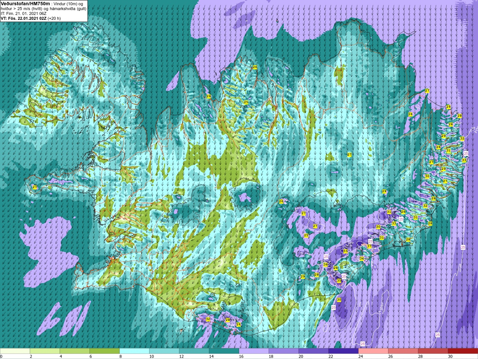Pick the 22–24 m/s dark indigo legend swatch
Viewport: 478px width, 359px height.
point(344,351)
